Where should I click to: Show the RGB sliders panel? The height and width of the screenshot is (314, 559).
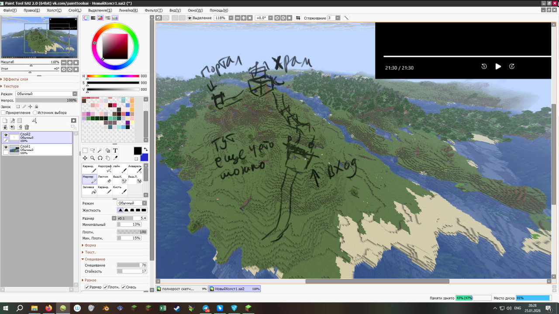pyautogui.click(x=93, y=18)
